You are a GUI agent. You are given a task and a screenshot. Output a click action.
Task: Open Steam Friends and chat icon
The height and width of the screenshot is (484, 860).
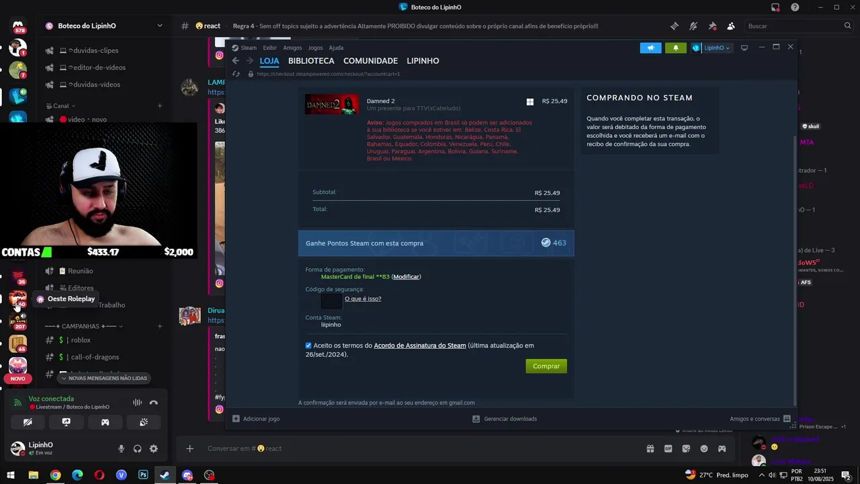[x=787, y=418]
